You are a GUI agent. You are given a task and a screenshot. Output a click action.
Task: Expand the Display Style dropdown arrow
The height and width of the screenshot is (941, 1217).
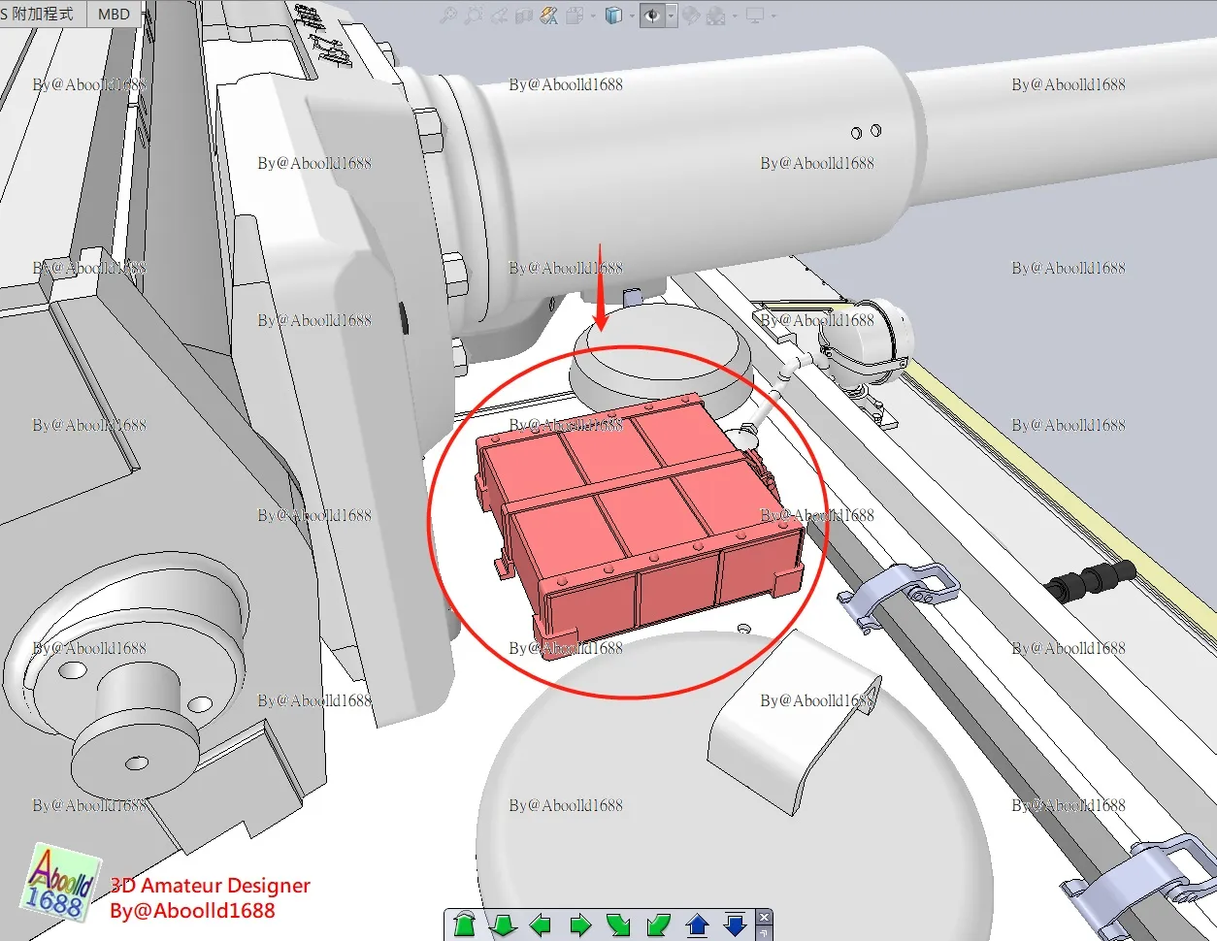tap(631, 16)
